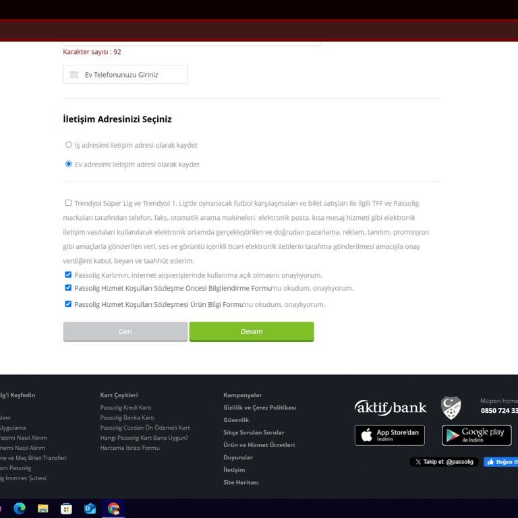This screenshot has height=518, width=518.
Task: Click the Facebook Beğen button
Action: 501,462
